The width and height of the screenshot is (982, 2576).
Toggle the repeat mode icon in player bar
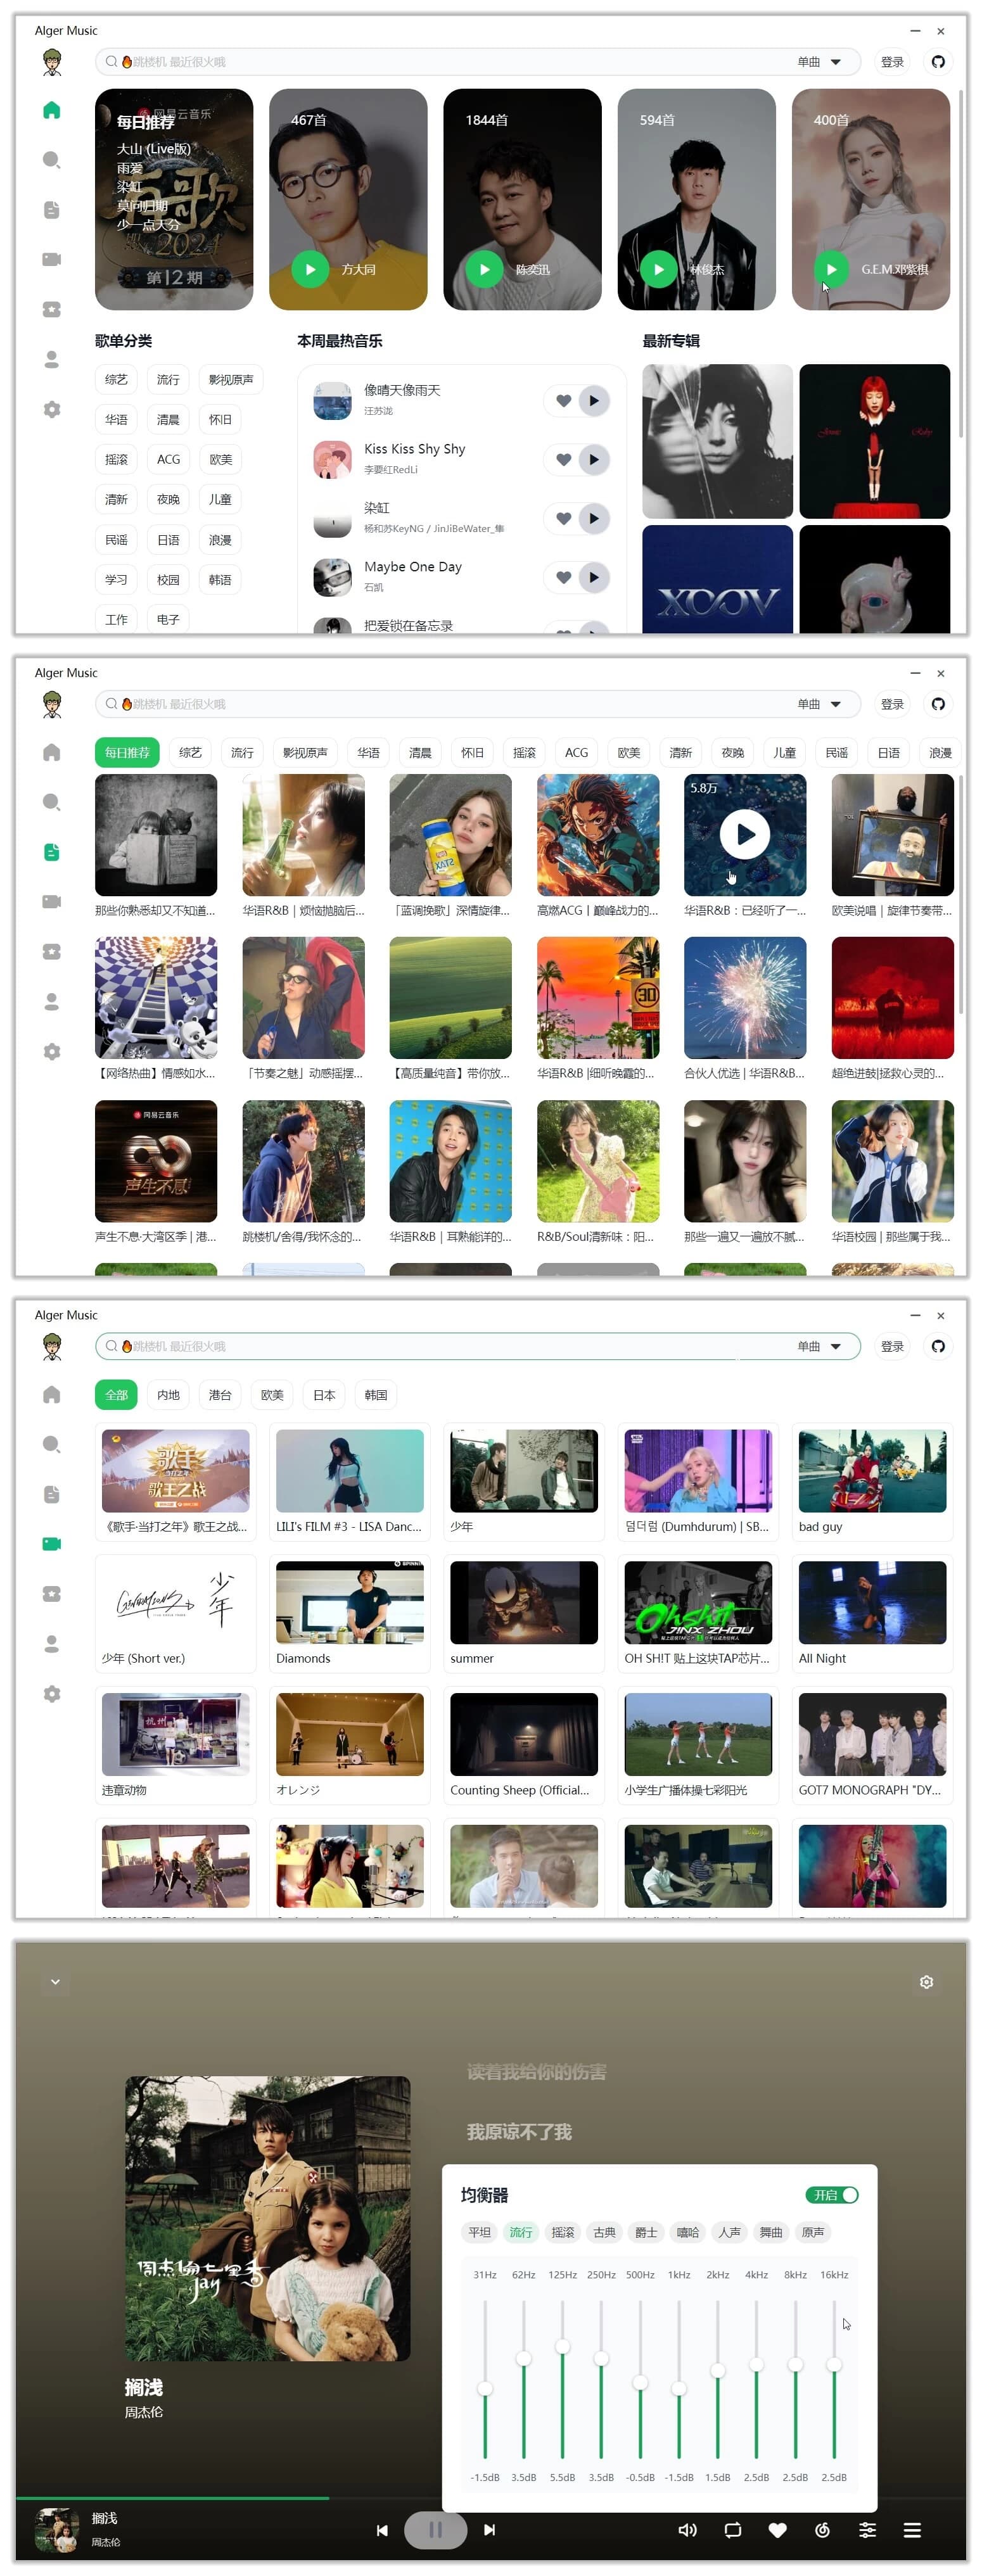point(732,2530)
